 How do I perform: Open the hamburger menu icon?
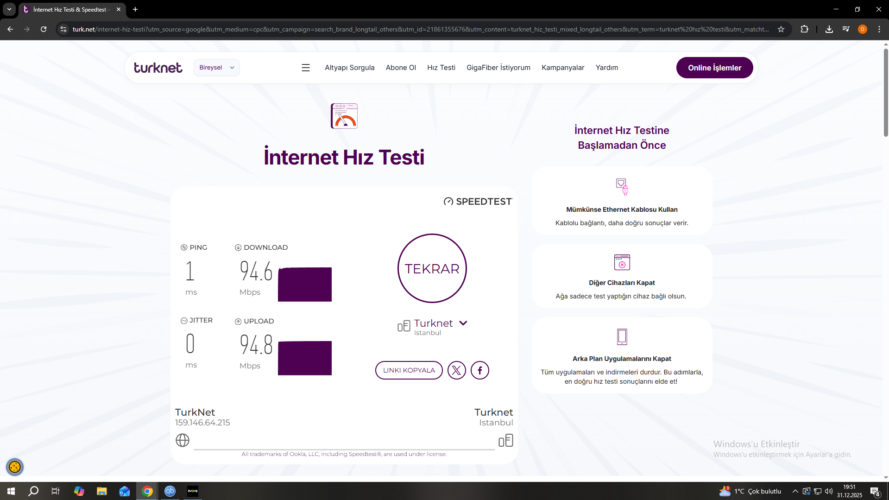tap(306, 68)
